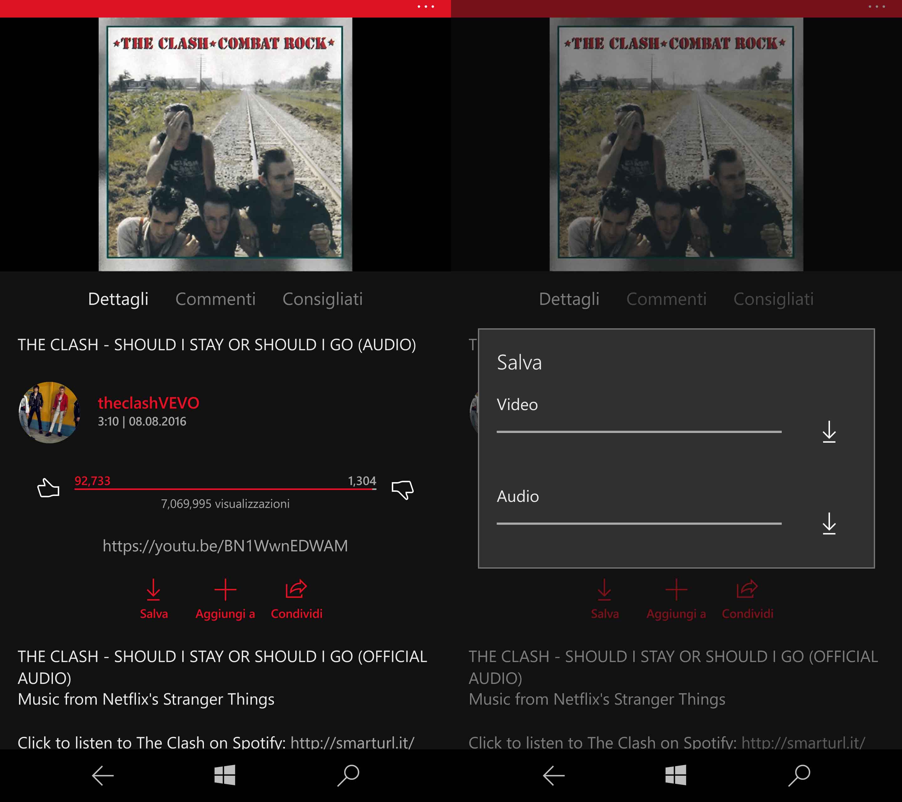The height and width of the screenshot is (802, 902).
Task: Tap Condividi share icon on left screen
Action: click(x=296, y=589)
